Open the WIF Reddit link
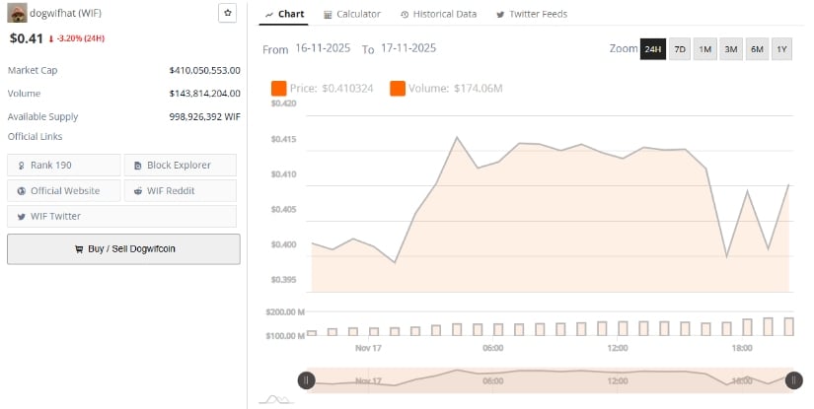 pos(180,191)
